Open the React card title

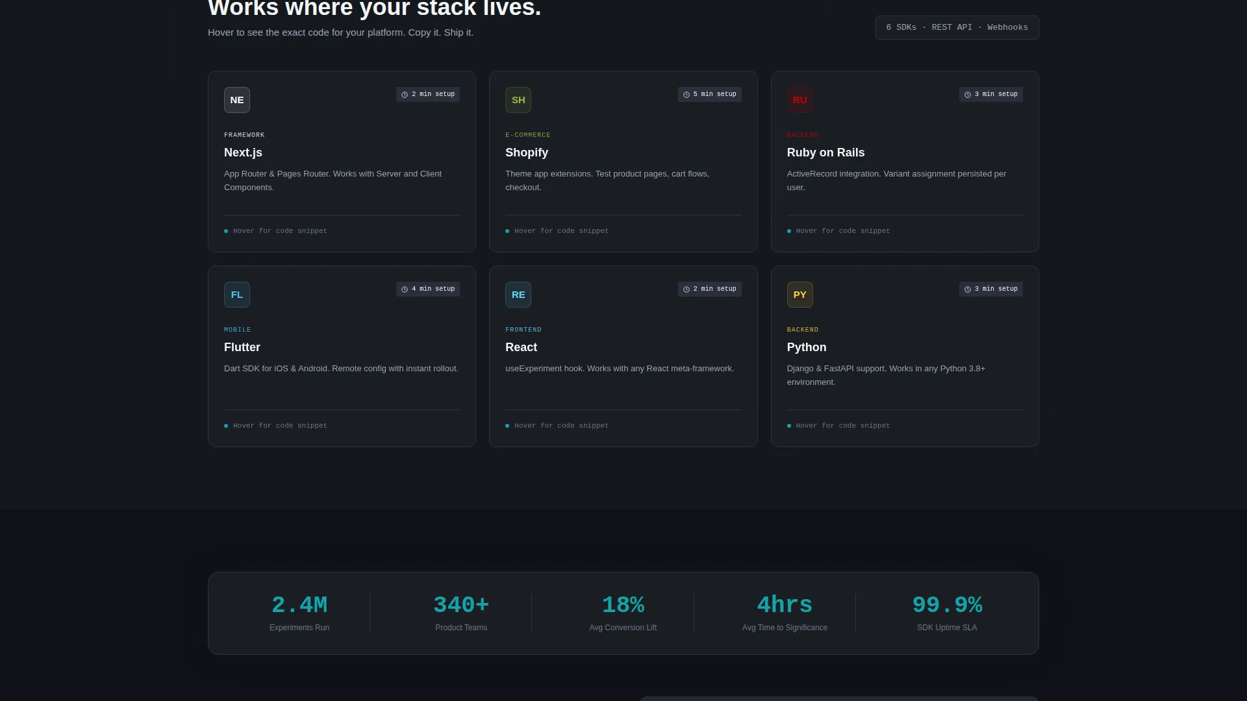tap(521, 347)
